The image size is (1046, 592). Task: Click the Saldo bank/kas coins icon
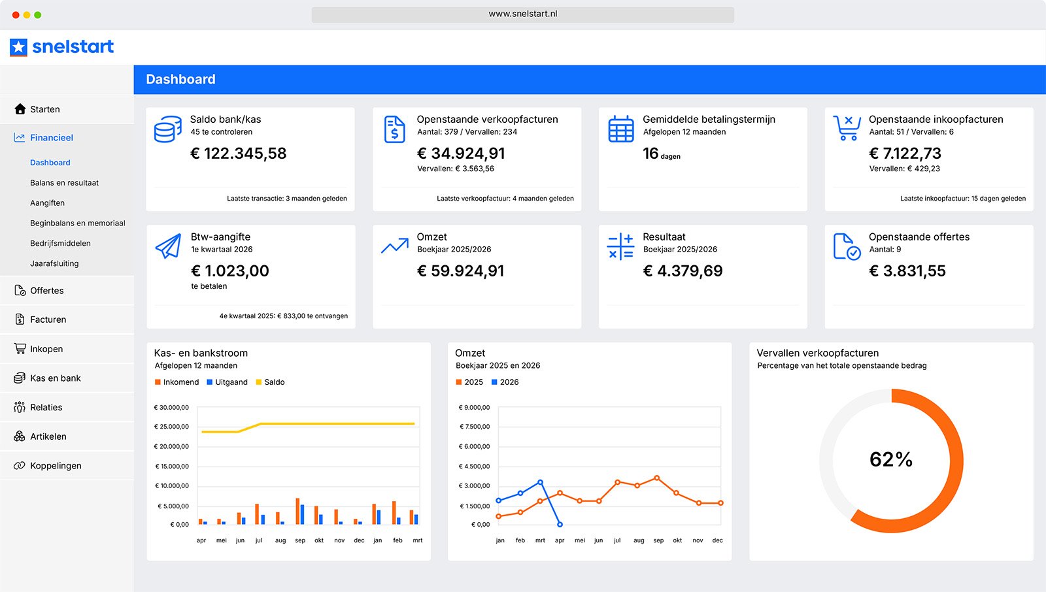tap(168, 129)
